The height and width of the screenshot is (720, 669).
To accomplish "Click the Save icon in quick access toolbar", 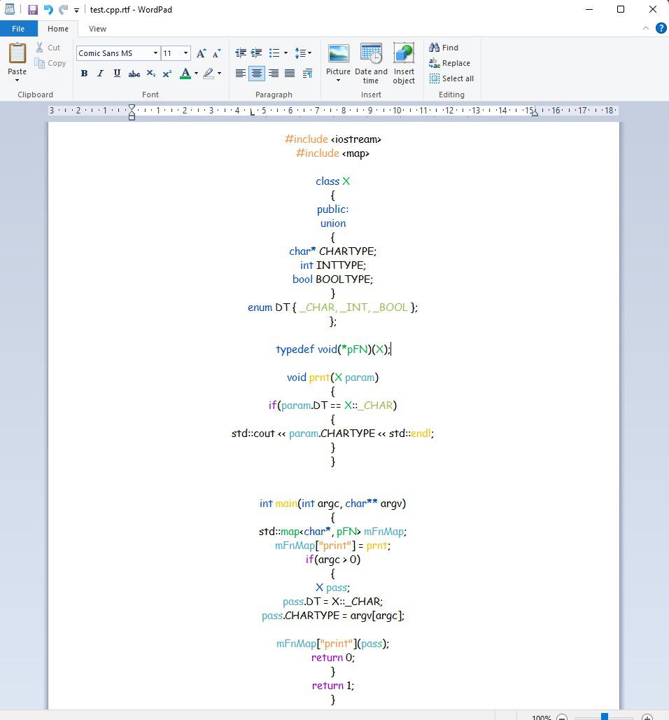I will click(32, 10).
